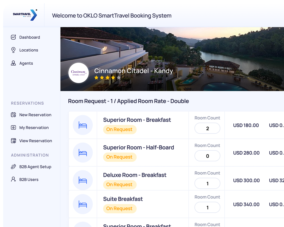Click the USD 280.00 price
Image resolution: width=284 pixels, height=227 pixels.
[x=246, y=153]
